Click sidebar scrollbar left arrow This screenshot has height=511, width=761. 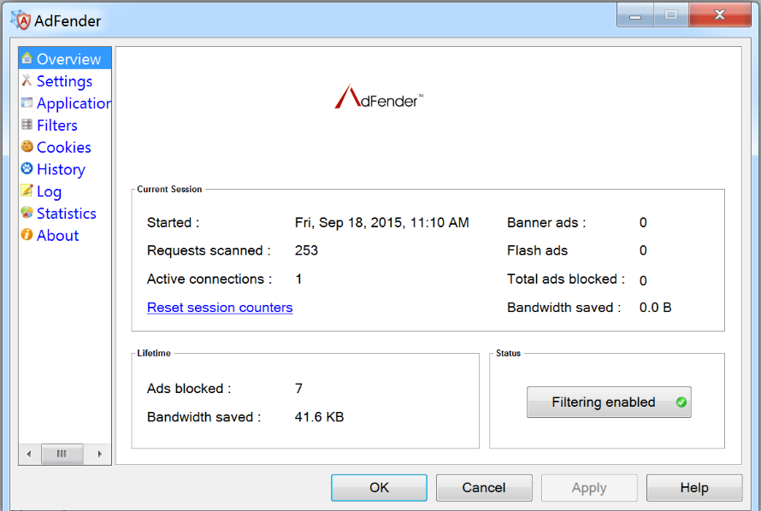tap(29, 454)
